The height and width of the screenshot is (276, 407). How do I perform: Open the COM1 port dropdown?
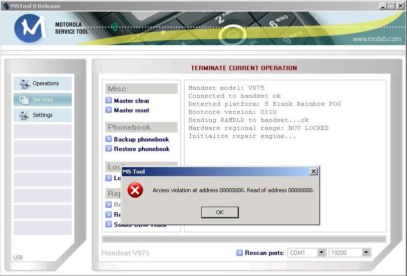[x=321, y=252]
